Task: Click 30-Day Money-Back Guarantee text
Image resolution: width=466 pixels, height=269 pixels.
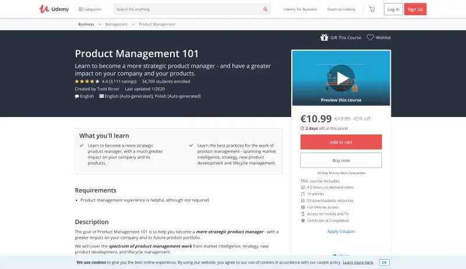Action: [x=341, y=173]
